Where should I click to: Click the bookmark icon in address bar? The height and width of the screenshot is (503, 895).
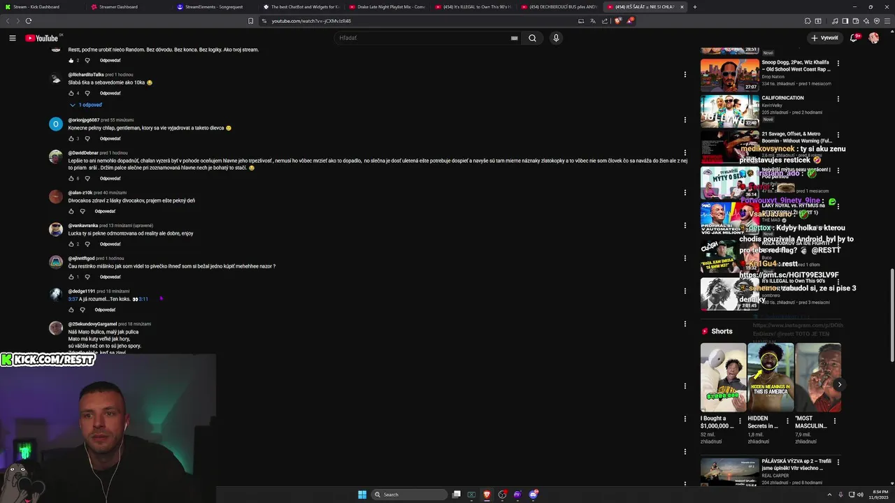point(251,21)
